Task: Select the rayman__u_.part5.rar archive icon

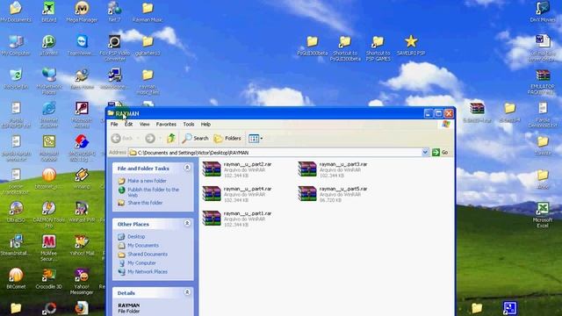Action: click(x=307, y=193)
